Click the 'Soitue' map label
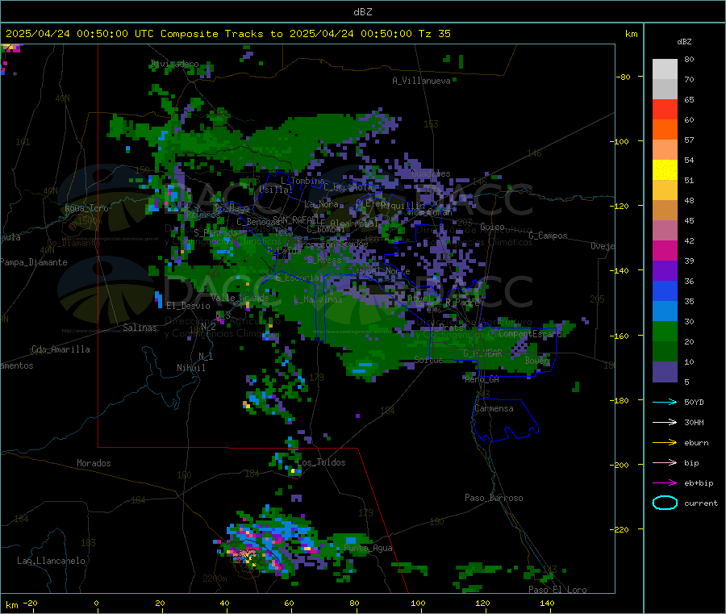Screen dimensions: 726x614 428,360
